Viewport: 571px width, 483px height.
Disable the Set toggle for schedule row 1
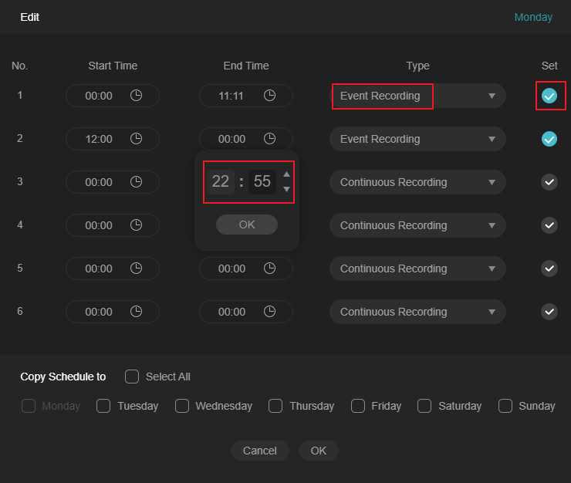click(549, 96)
